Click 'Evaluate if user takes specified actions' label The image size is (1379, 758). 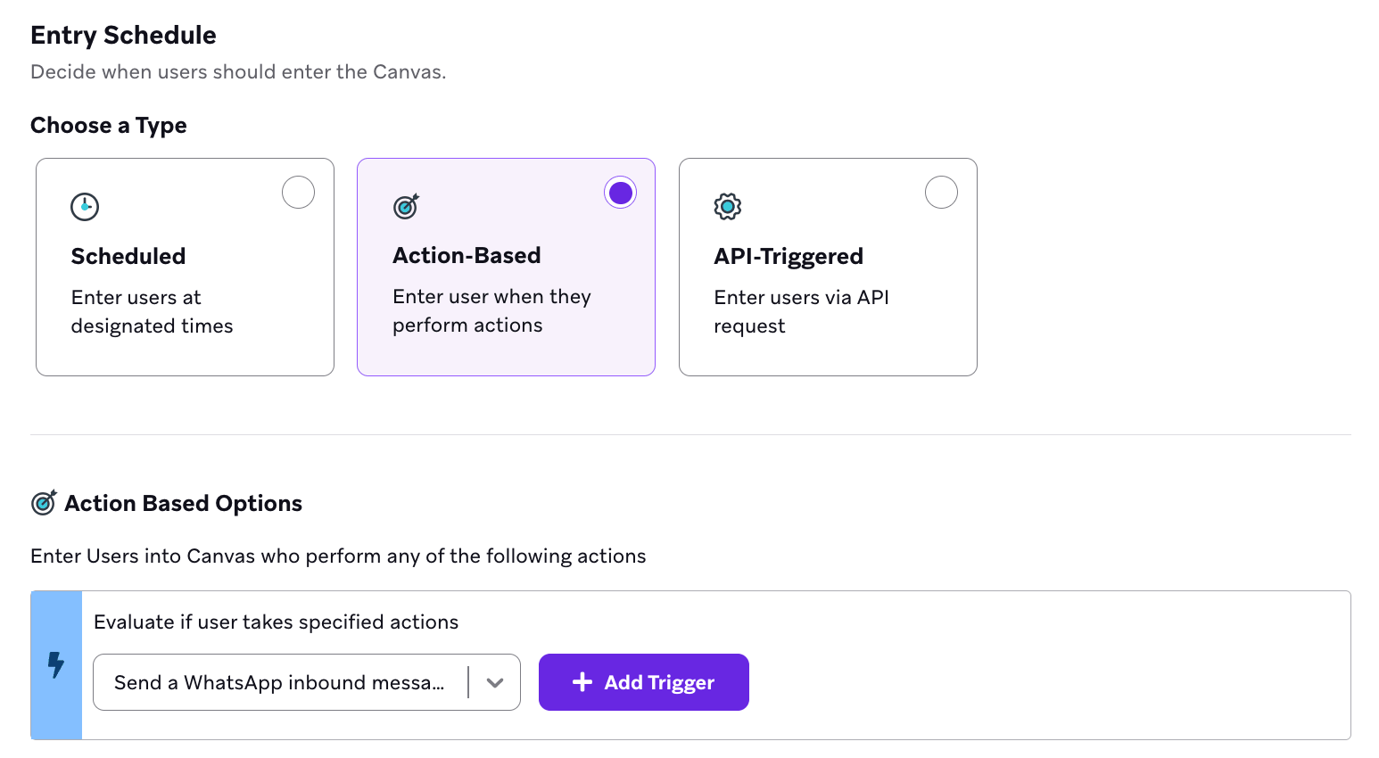coord(276,622)
